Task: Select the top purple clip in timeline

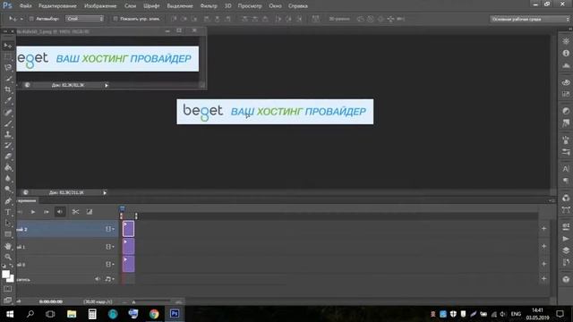Action: tap(128, 229)
